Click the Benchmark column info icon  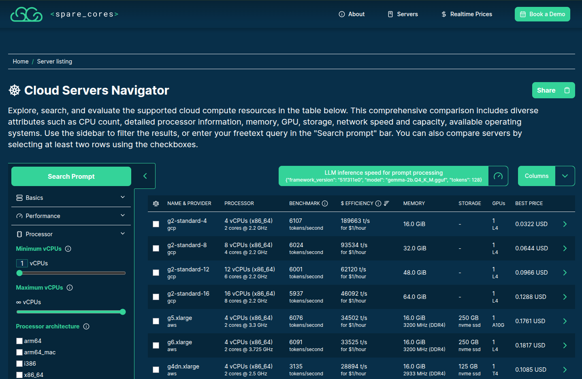pyautogui.click(x=325, y=203)
